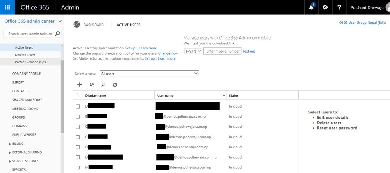Click the sidebar vertical scrollbar
Viewport: 390px width, 173px height.
[x=62, y=97]
